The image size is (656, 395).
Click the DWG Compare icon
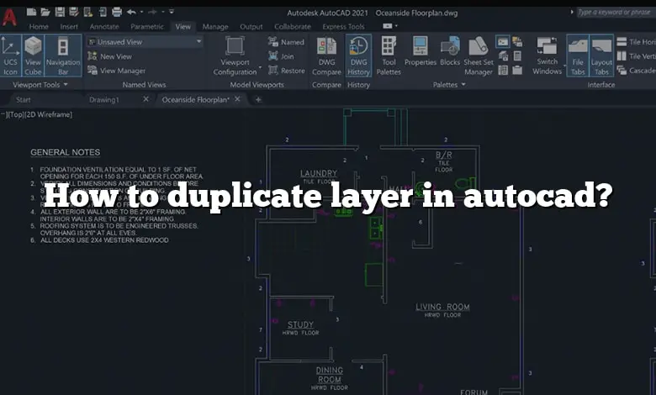click(327, 55)
